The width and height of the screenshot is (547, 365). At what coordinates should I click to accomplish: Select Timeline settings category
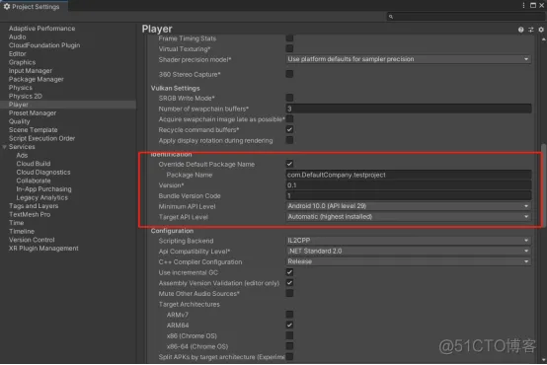coord(22,232)
